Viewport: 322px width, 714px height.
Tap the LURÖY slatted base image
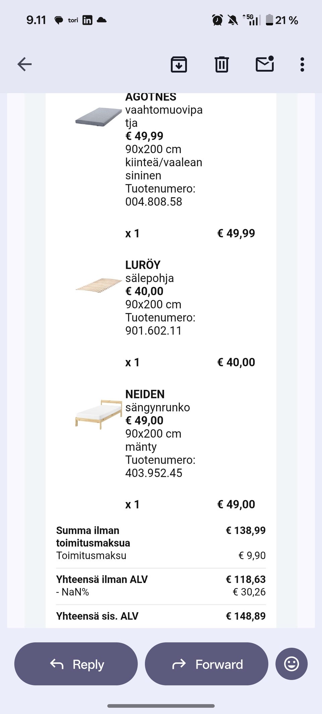[x=99, y=285]
